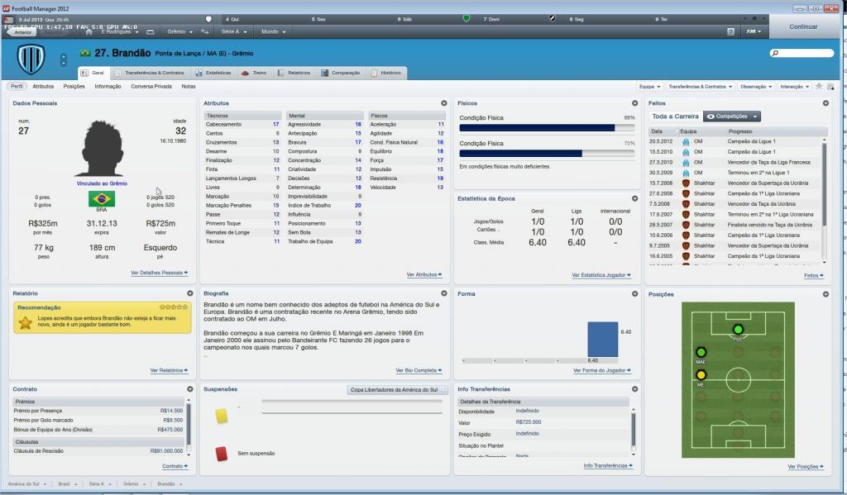Open Copa Libertadores da América do Sul dropdown

pos(397,390)
